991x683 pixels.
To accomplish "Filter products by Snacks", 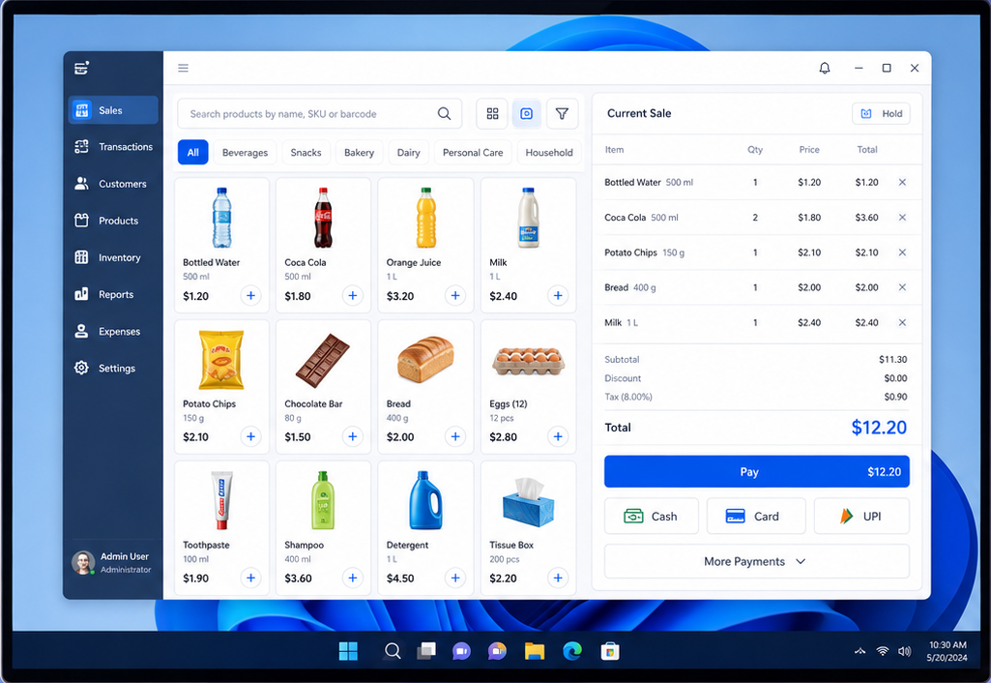I will point(306,153).
